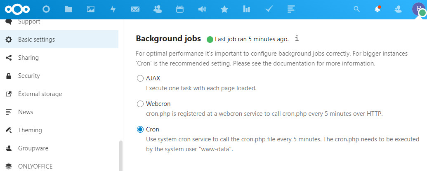Click the sidebar vertical scrollbar
Screen dimensions: 427x171
coord(120,155)
